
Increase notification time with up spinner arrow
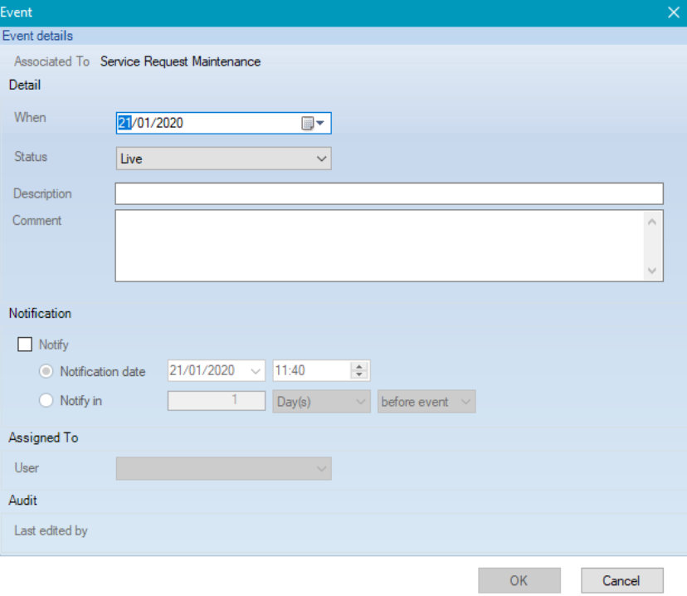[359, 367]
